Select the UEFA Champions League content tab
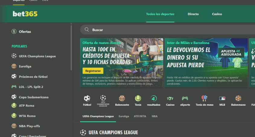255x137 pixels. tap(98, 116)
